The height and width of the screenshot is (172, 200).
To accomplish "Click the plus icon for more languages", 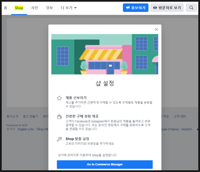I will click(x=197, y=129).
